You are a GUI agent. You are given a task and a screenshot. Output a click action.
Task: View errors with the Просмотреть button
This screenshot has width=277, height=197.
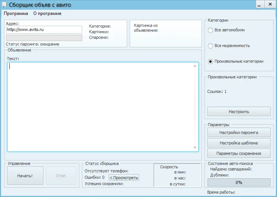pyautogui.click(x=124, y=178)
